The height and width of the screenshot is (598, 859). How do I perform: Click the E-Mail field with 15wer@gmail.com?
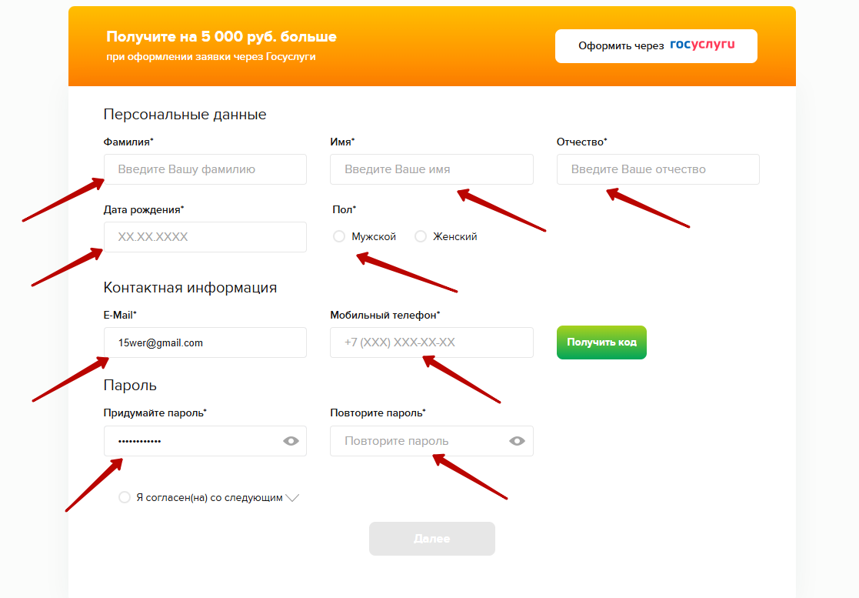(205, 342)
